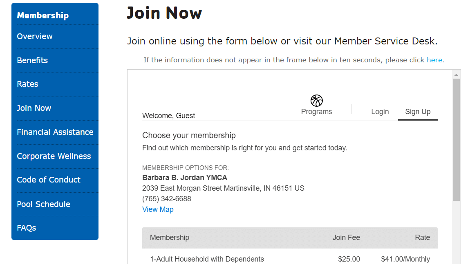Open the Pool Schedule link
The image size is (470, 264).
(43, 204)
